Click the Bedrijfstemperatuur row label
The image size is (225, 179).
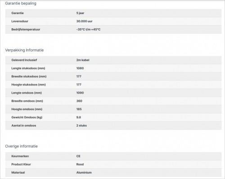[26, 29]
